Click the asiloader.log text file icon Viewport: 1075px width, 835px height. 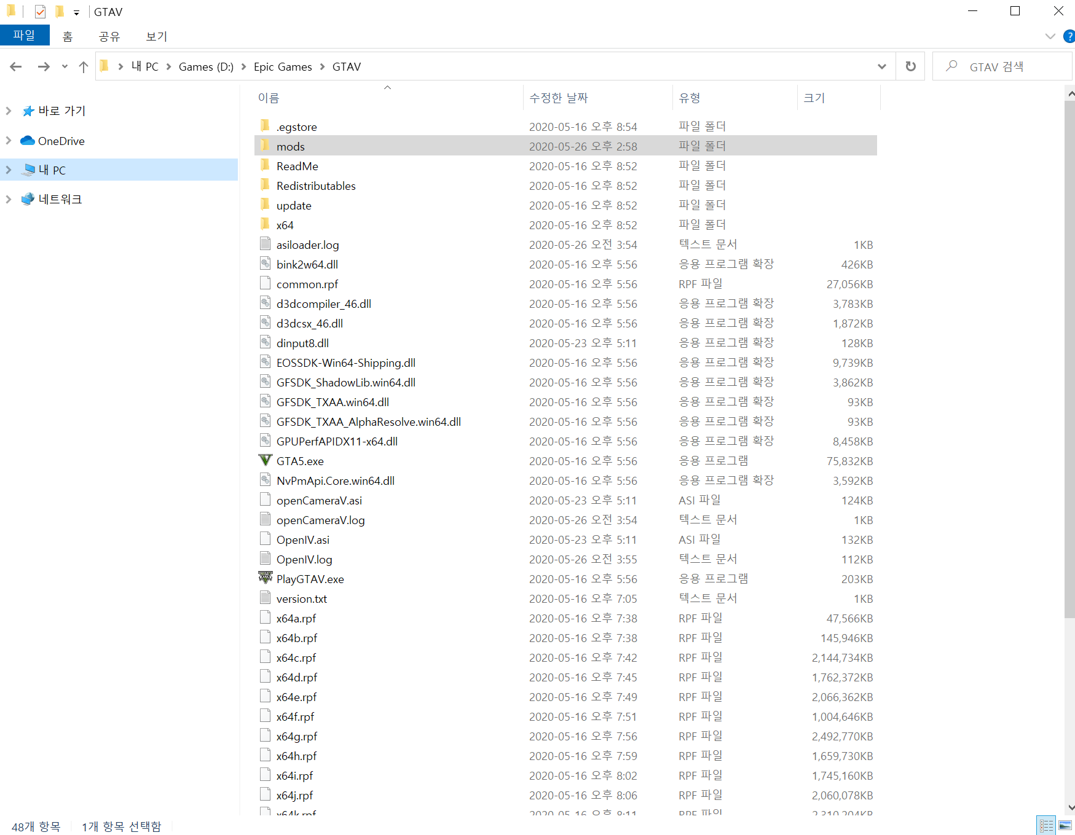tap(265, 244)
